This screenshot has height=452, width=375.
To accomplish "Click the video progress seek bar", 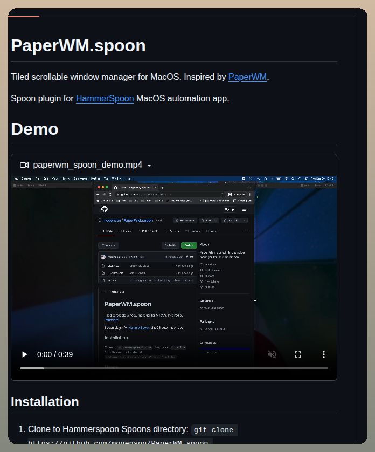I will pos(174,368).
